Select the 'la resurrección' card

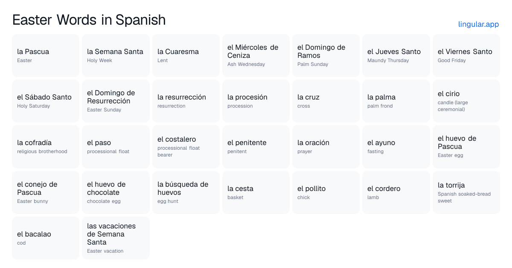[186, 101]
